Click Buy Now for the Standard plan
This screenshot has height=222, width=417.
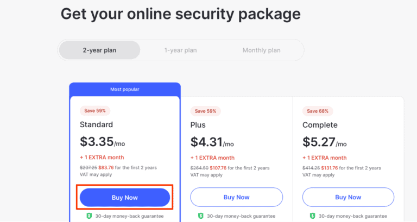pyautogui.click(x=125, y=198)
